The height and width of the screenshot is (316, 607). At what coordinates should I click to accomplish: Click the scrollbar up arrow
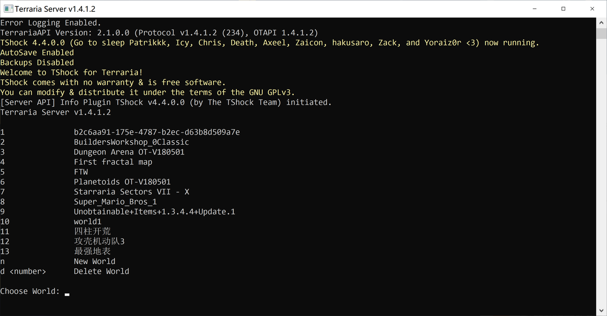tap(601, 23)
